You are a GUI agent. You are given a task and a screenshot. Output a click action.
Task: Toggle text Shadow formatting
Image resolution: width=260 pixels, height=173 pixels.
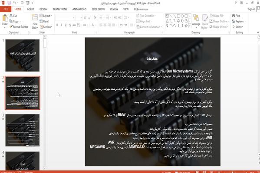(70, 25)
